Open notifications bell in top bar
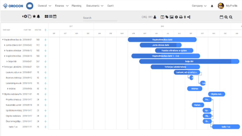This screenshot has width=242, height=136. [212, 6]
